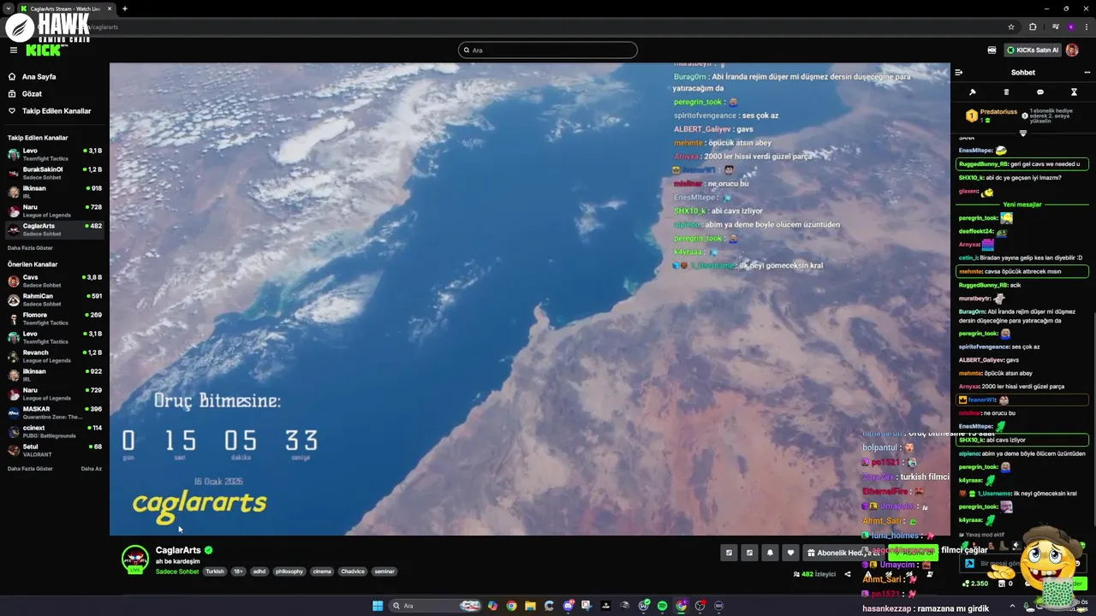
Task: Click the Turkish tag
Action: 215,572
